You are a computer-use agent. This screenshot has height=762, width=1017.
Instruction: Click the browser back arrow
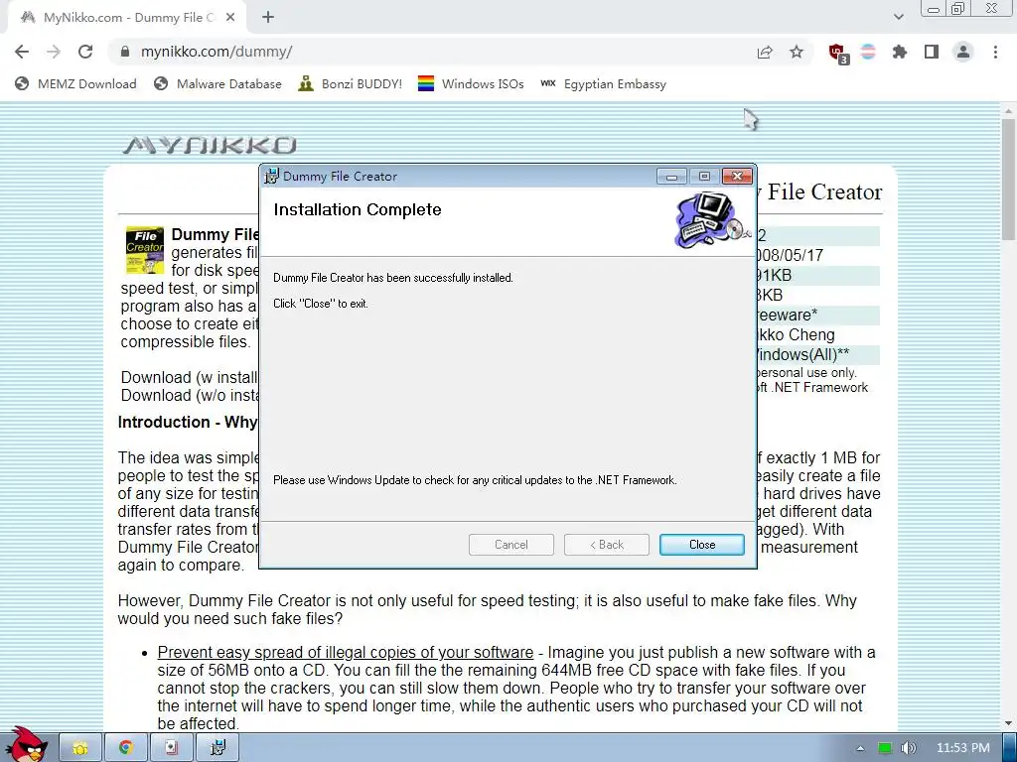[22, 52]
